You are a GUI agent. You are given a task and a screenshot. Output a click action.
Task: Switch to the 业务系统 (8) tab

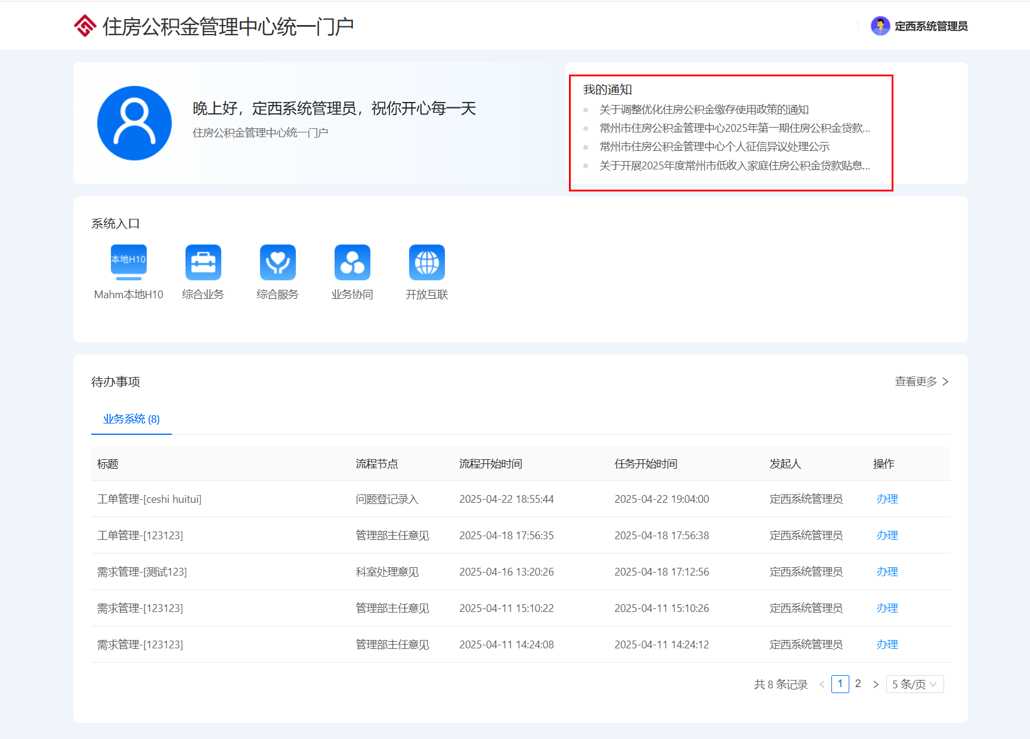131,419
